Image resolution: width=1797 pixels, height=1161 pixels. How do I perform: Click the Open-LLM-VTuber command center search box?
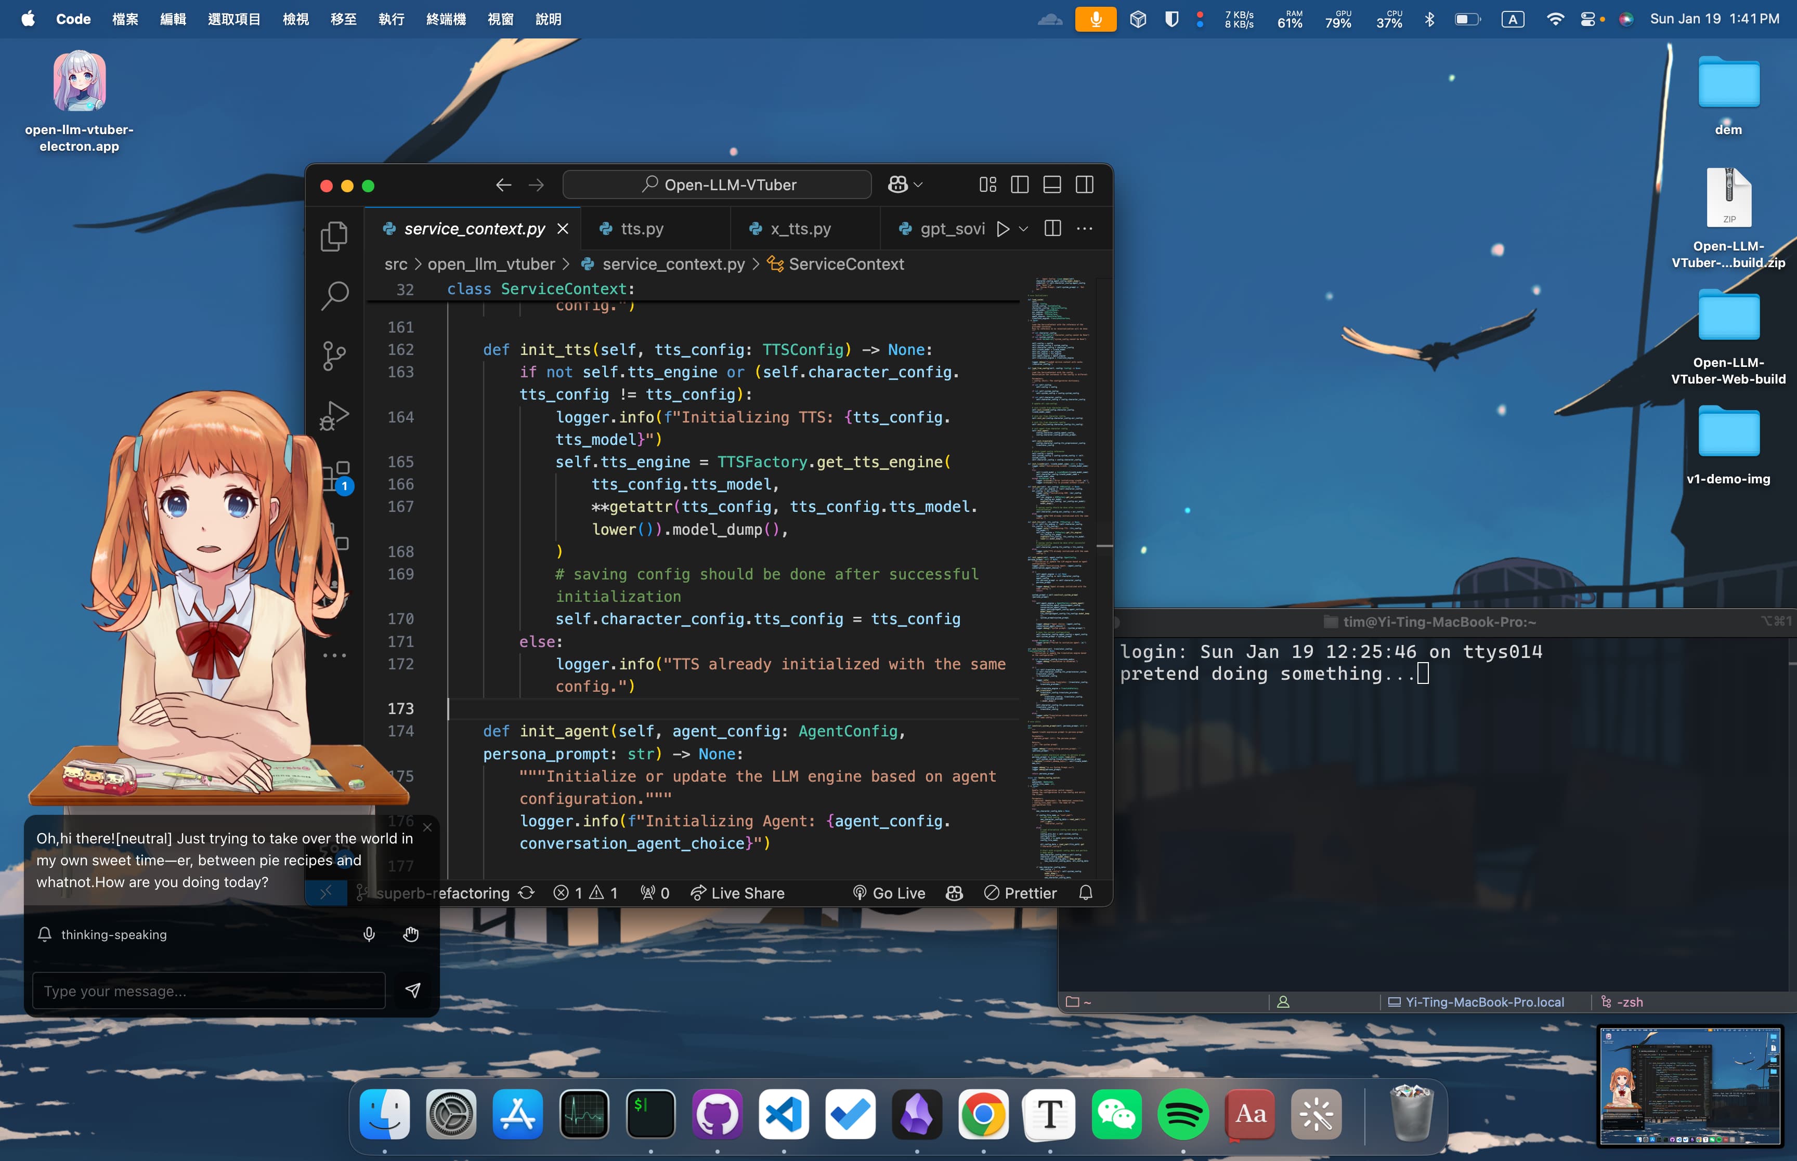click(x=717, y=184)
